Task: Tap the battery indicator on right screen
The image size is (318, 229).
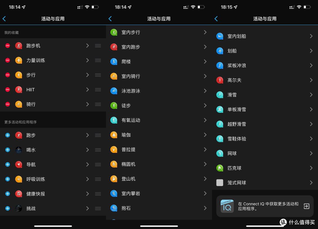Action: coord(307,7)
